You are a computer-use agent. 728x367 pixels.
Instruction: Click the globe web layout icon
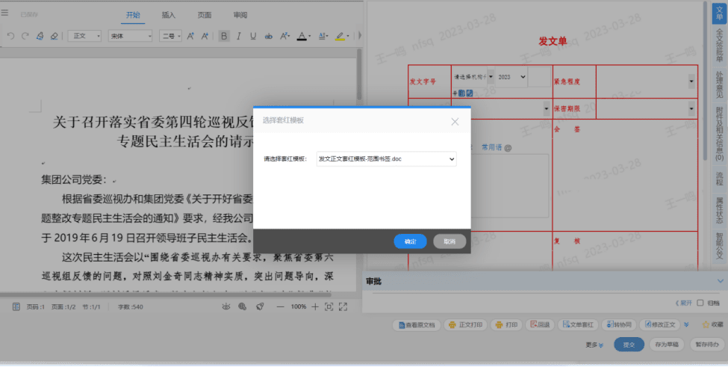[x=242, y=306]
